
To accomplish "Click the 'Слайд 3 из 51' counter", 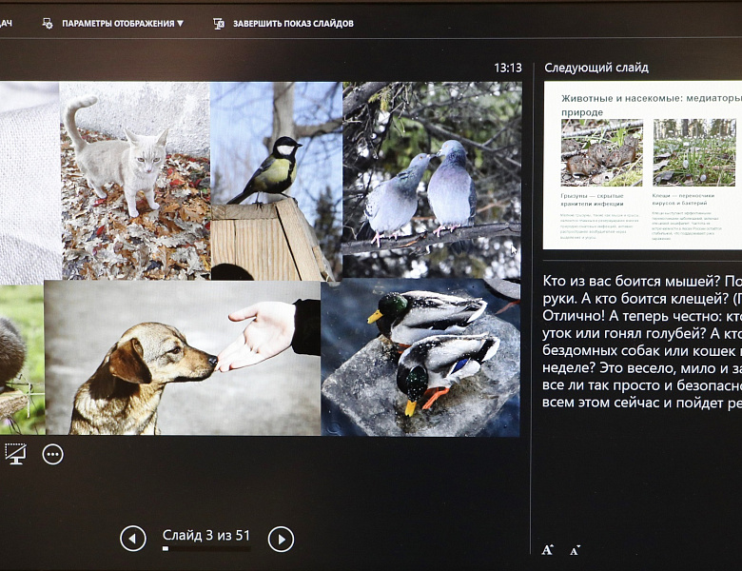I will point(206,535).
